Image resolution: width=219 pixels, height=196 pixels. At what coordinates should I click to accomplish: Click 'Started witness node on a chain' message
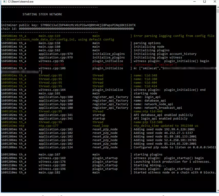pos(175,172)
